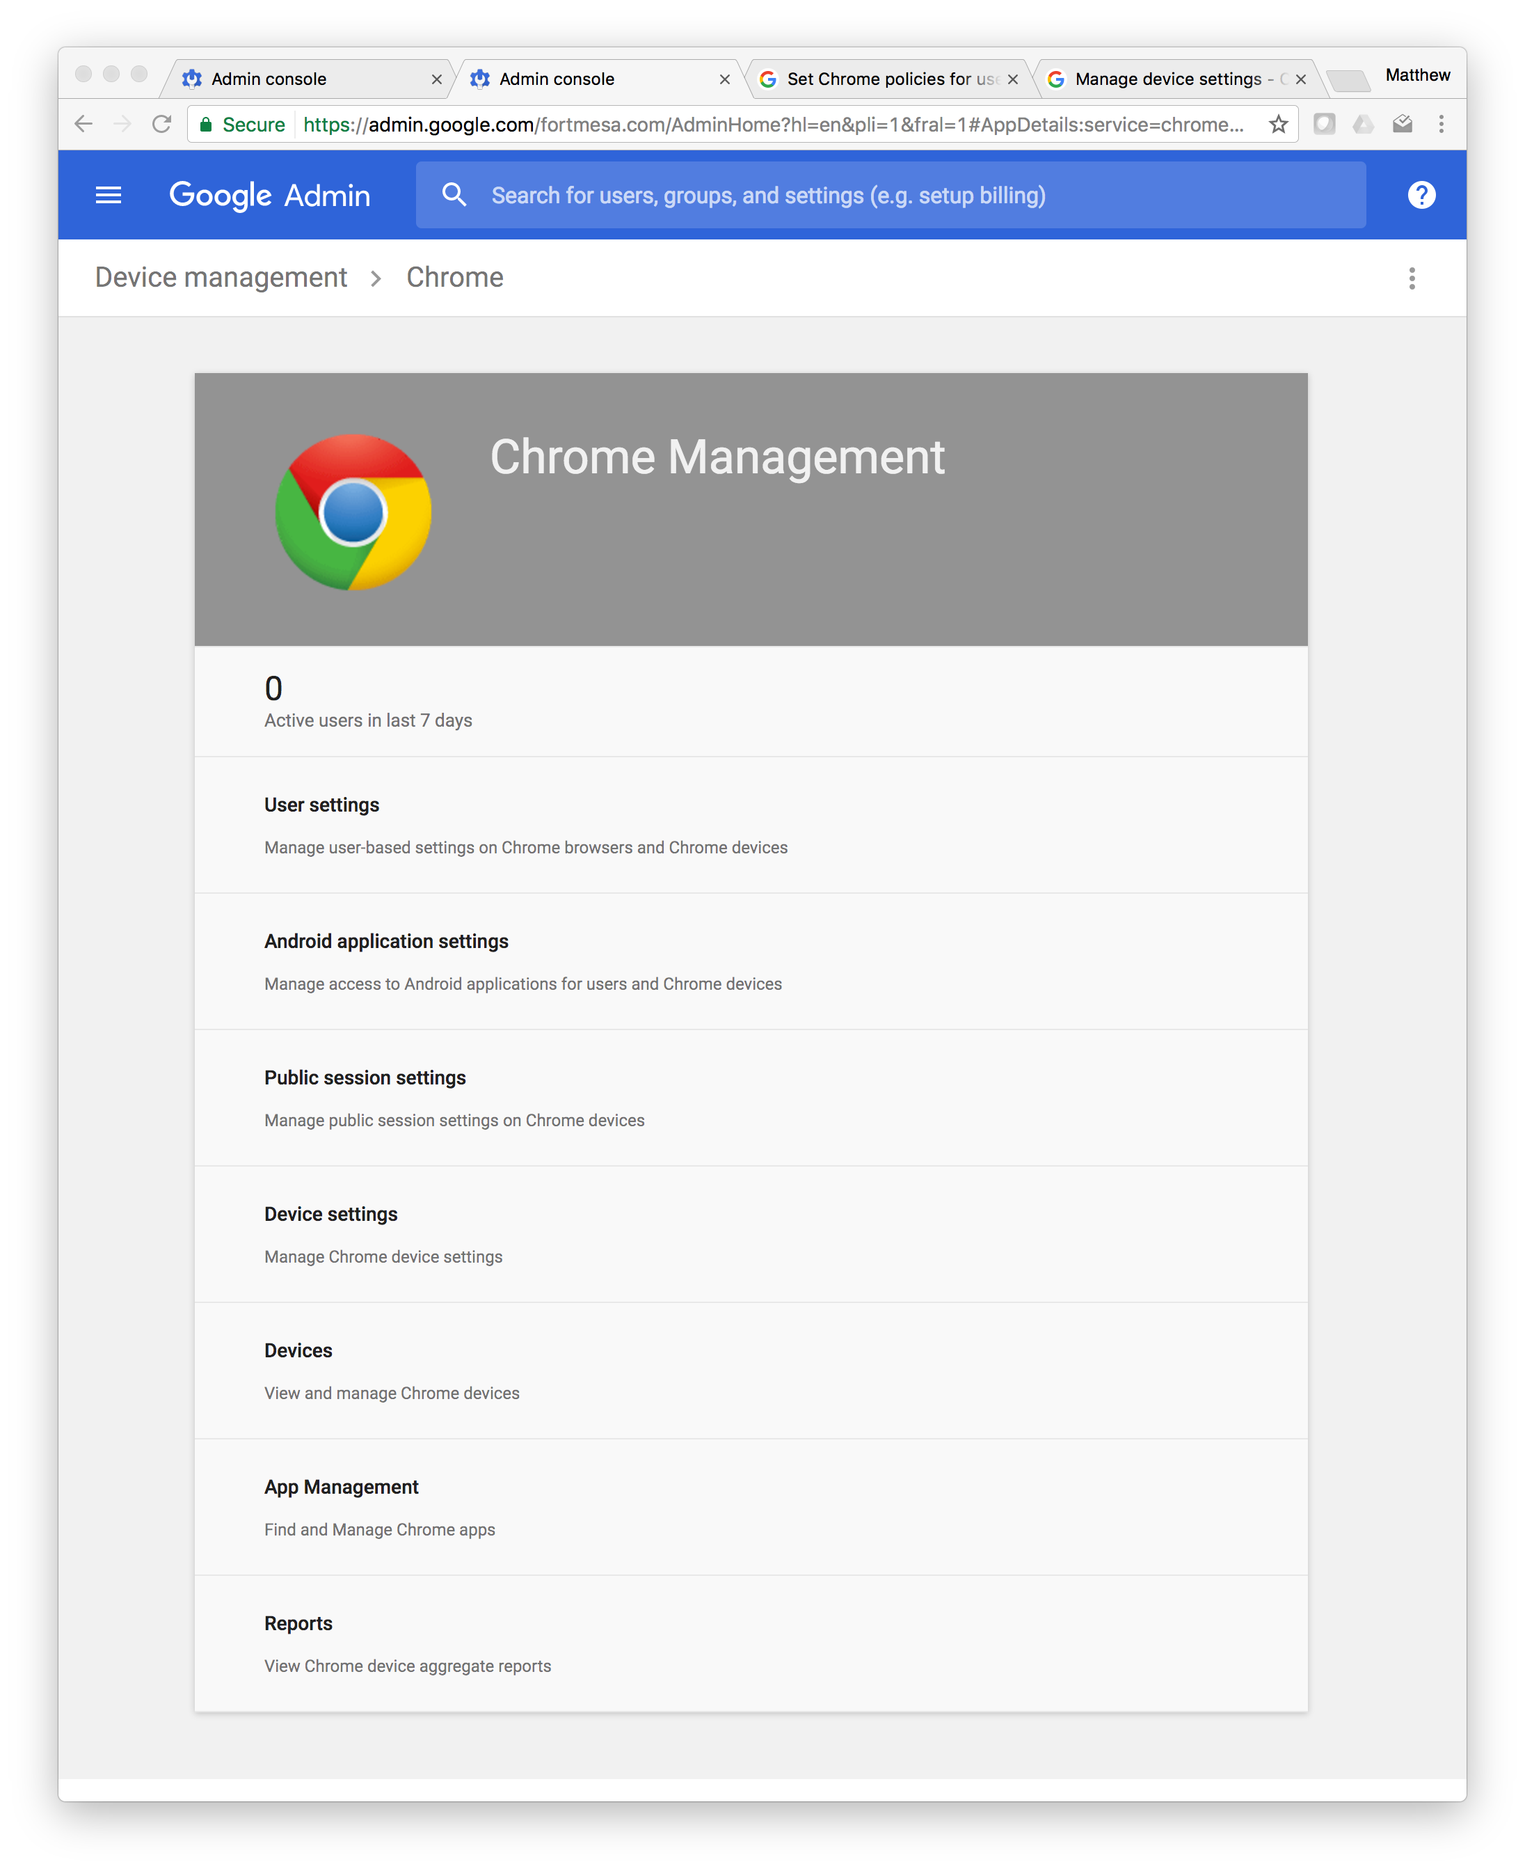This screenshot has width=1525, height=1871.
Task: Open Android application settings
Action: (x=751, y=961)
